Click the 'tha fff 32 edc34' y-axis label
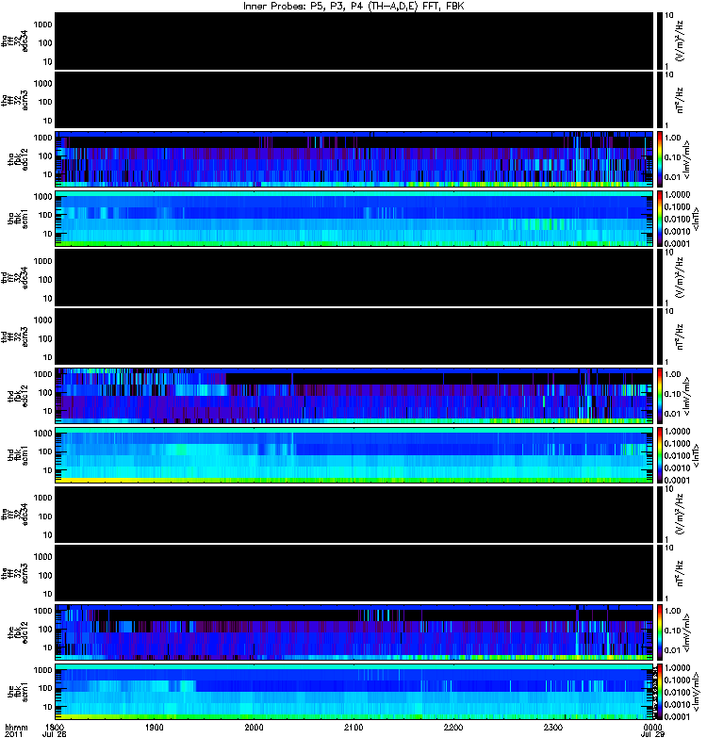 coord(15,41)
